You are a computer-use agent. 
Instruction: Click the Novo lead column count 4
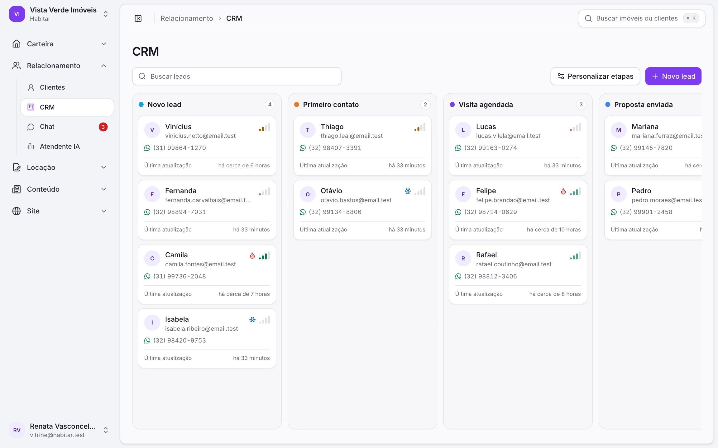click(270, 105)
